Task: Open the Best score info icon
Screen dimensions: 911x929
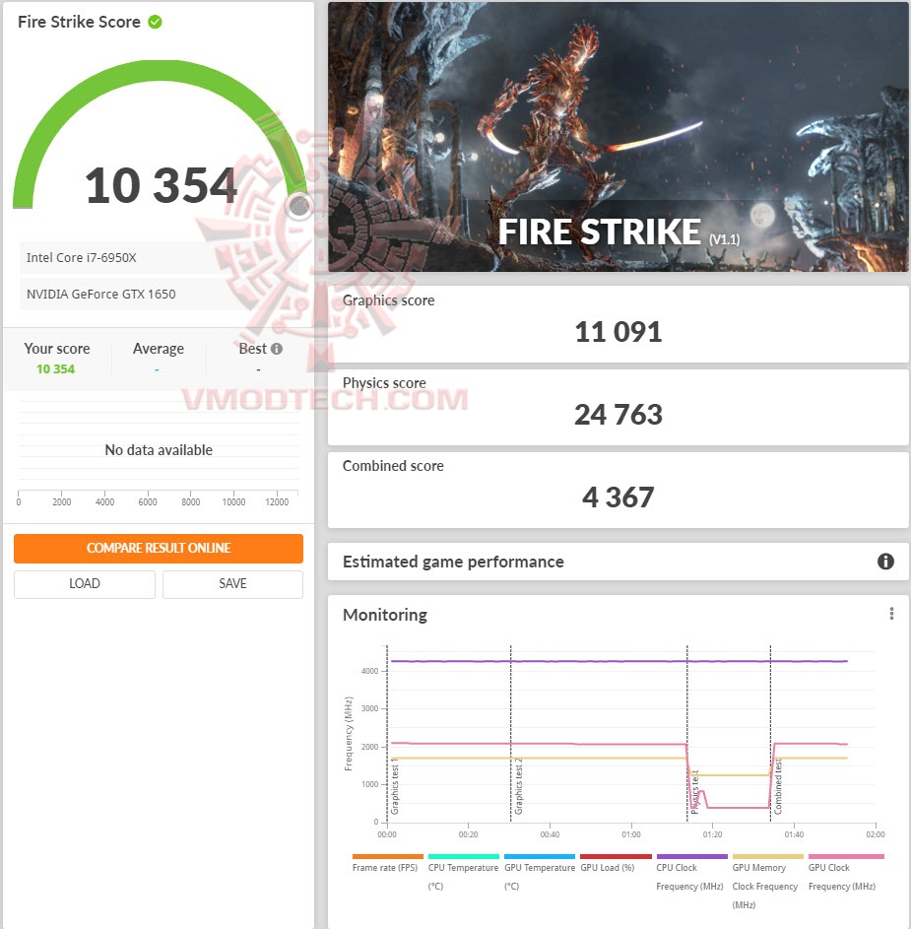Action: coord(277,349)
